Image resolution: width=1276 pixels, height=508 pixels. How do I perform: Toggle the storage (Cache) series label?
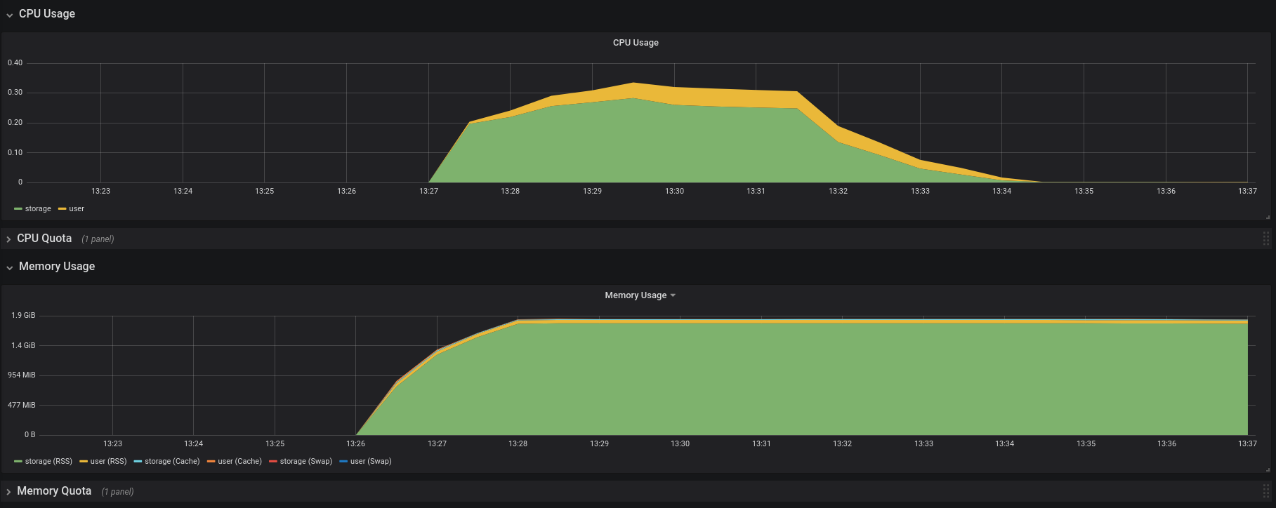tap(172, 462)
